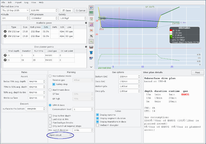
Task: Delete the second cylinder in Available gases
Action: [x=5, y=36]
